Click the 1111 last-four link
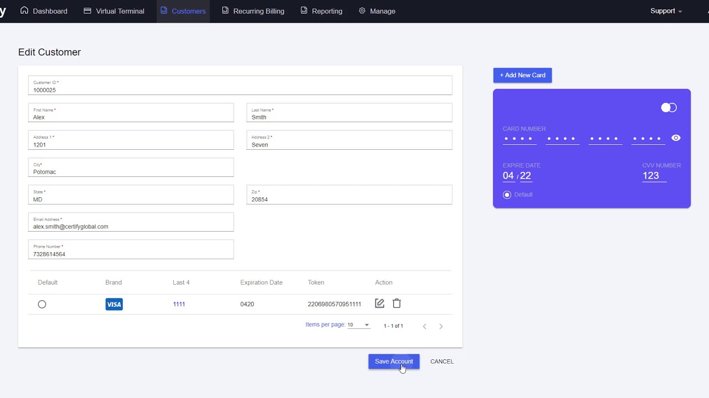709x398 pixels. [179, 305]
